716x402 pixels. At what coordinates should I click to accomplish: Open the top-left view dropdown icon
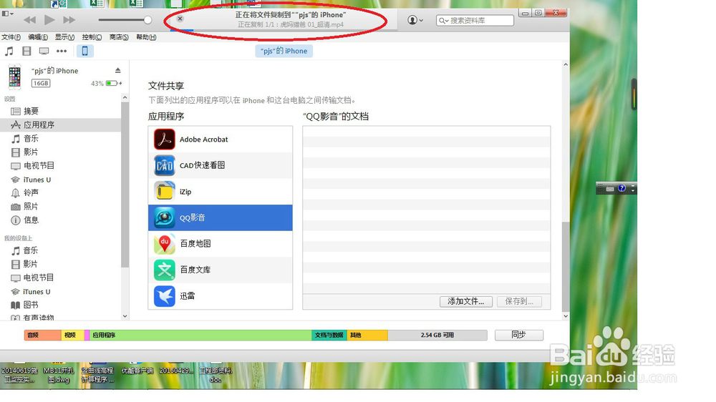8,14
